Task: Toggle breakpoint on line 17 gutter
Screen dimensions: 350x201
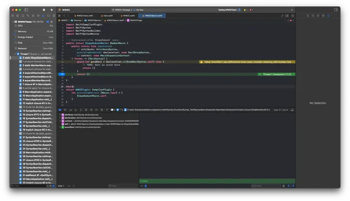Action: (x=62, y=74)
